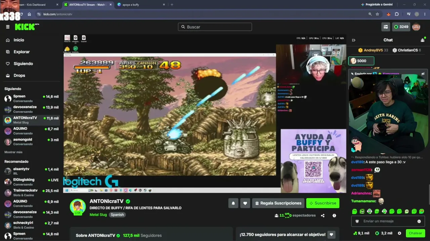Screen dimensions: 430x241
Task: Open the more options icon beside share
Action: (334, 216)
